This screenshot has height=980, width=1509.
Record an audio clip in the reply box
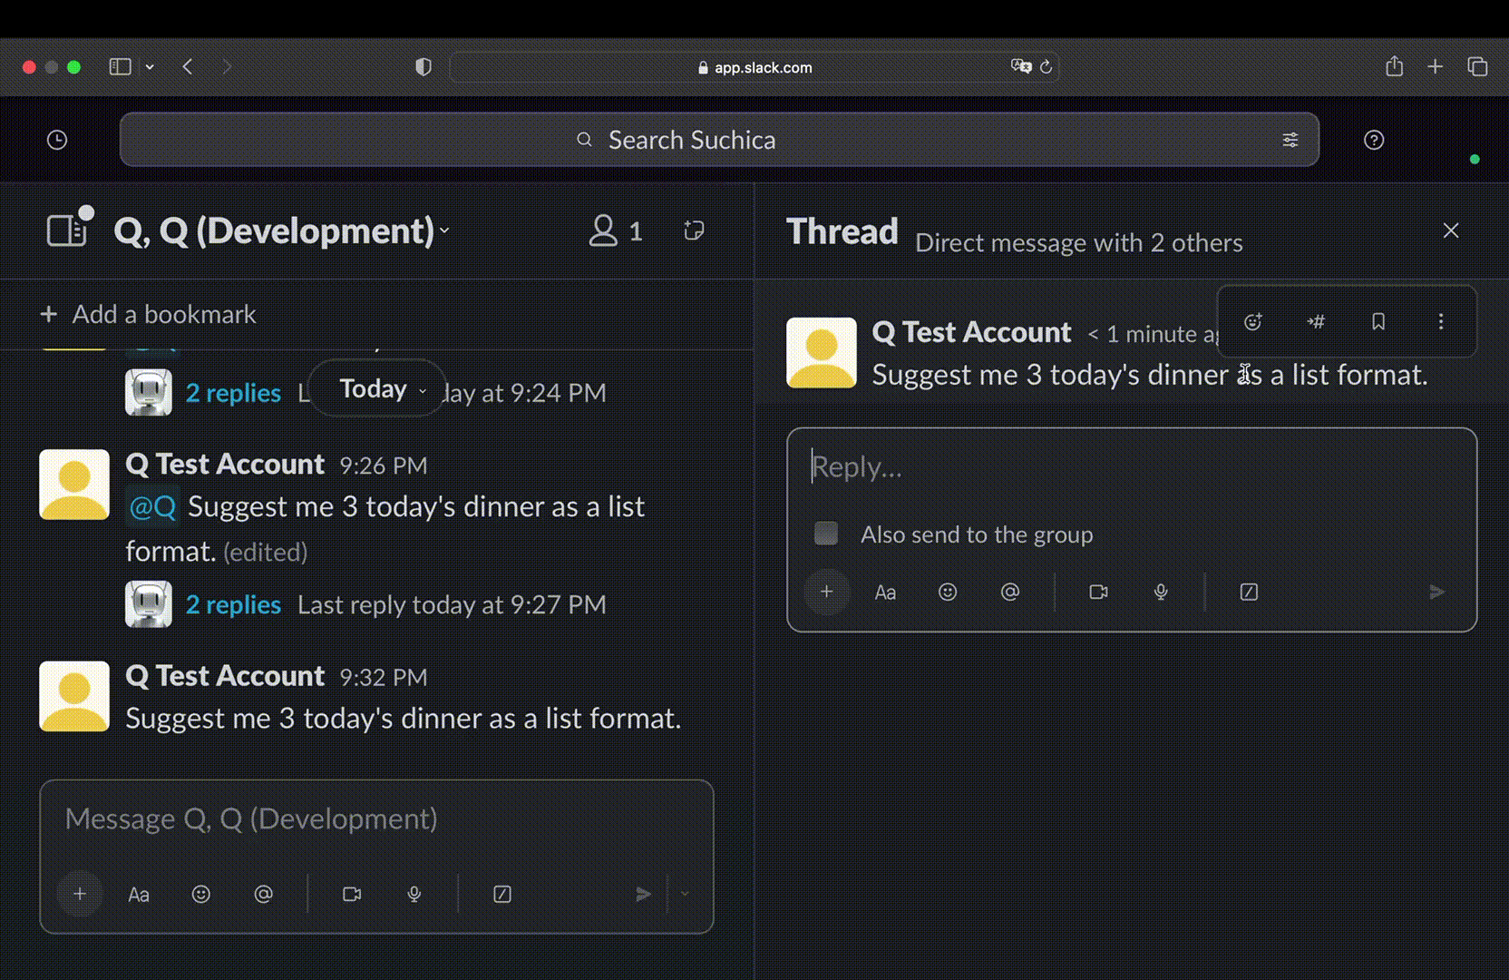tap(1160, 592)
